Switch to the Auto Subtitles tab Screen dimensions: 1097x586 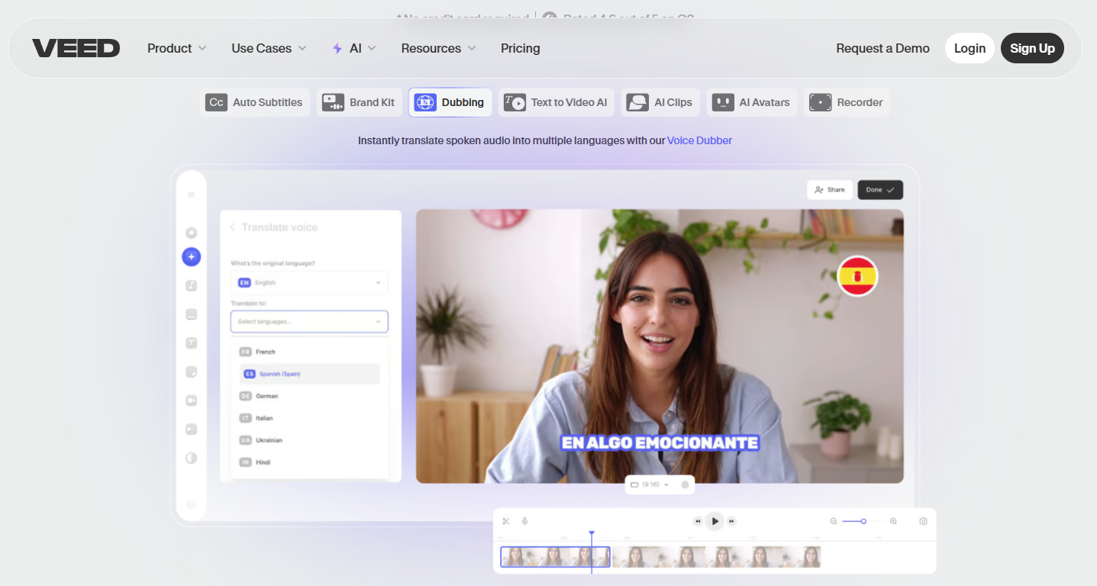pyautogui.click(x=255, y=102)
